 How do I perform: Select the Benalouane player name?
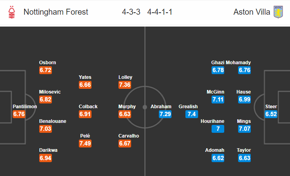coord(53,121)
